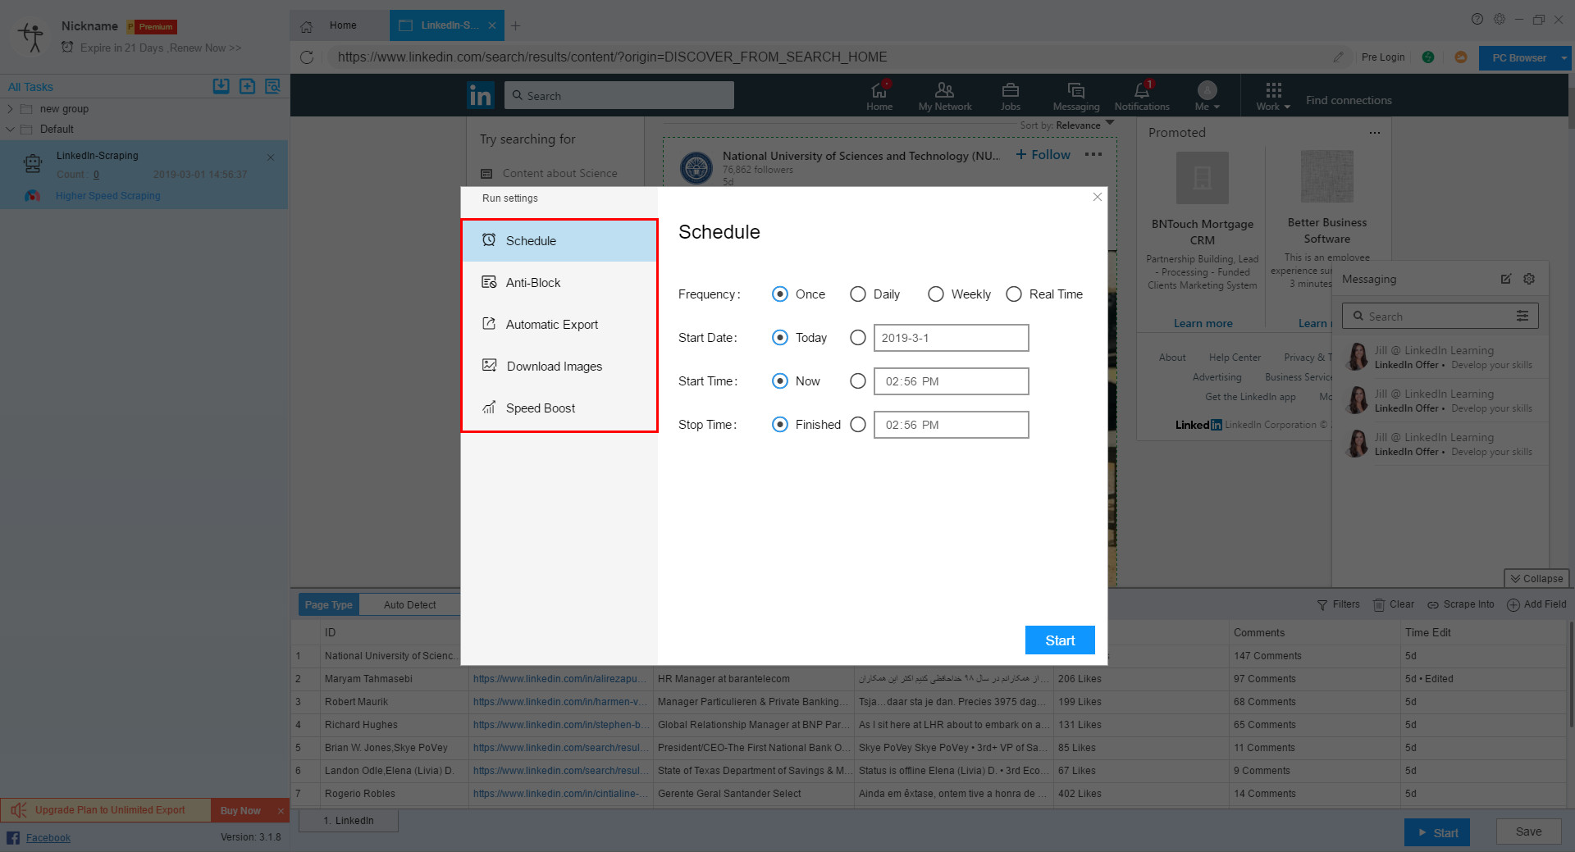Add a new browser tab
This screenshot has height=852, width=1575.
pyautogui.click(x=515, y=25)
